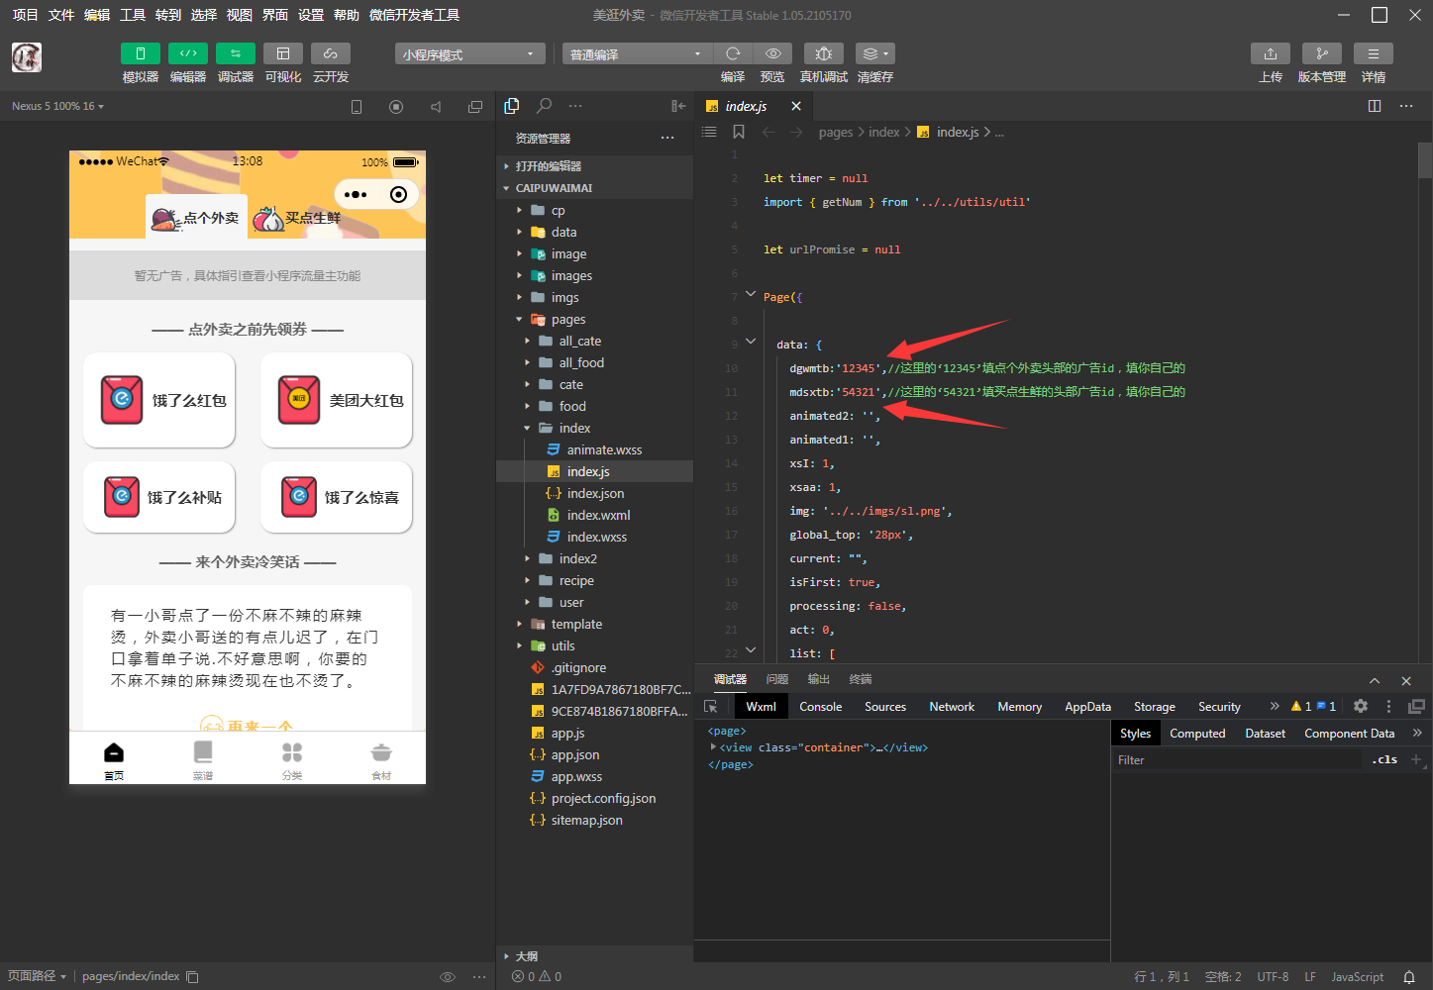The height and width of the screenshot is (990, 1433).
Task: Toggle the debugger panel (调试器) button
Action: (236, 53)
